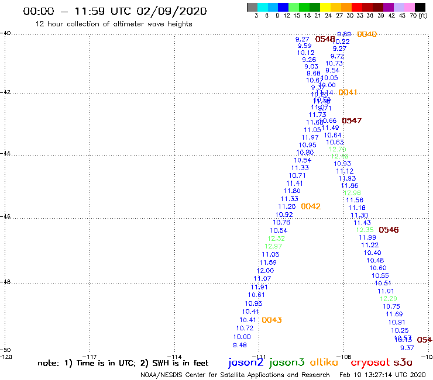Click the 'cryosat' satellite legend label
433x380 pixels.
coord(370,362)
